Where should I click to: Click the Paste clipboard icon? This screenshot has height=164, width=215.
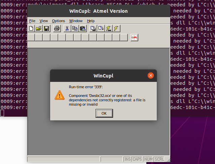pyautogui.click(x=83, y=29)
